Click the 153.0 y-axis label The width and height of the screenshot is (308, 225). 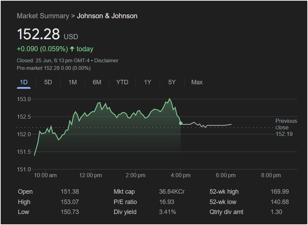(24, 99)
